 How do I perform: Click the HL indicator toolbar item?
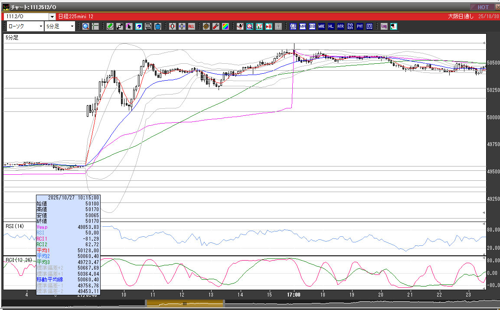(331, 26)
